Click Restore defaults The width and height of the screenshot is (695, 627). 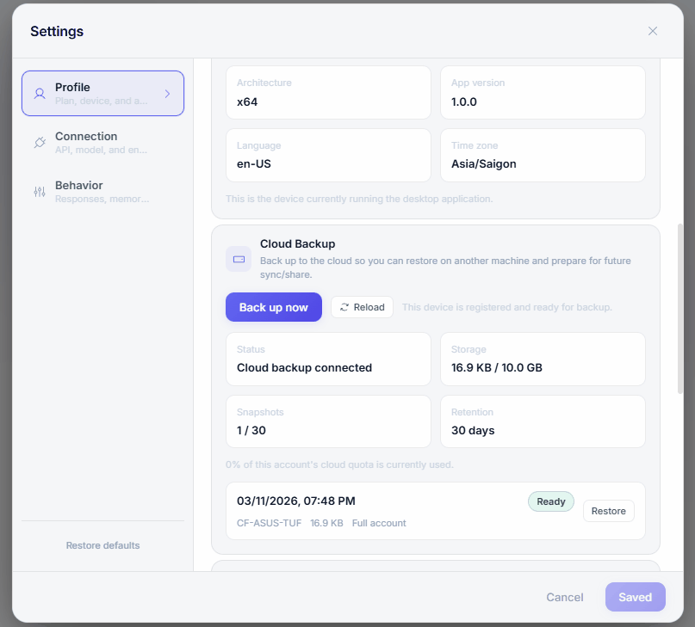[102, 544]
